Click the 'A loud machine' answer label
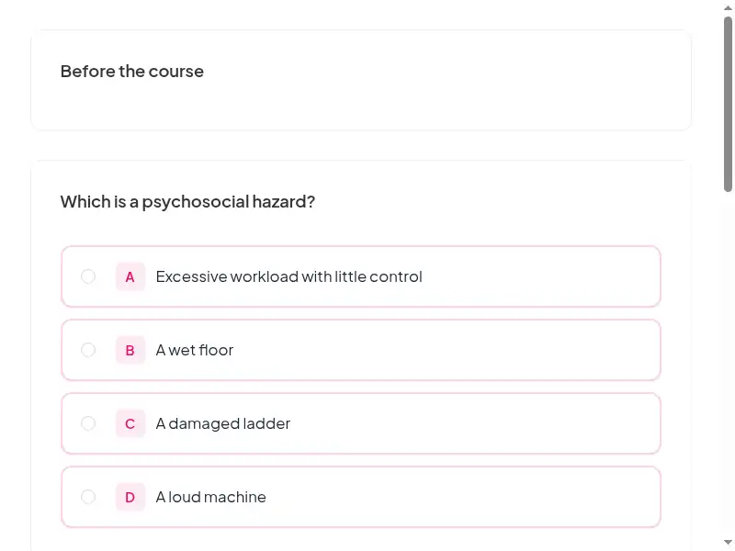 click(211, 497)
